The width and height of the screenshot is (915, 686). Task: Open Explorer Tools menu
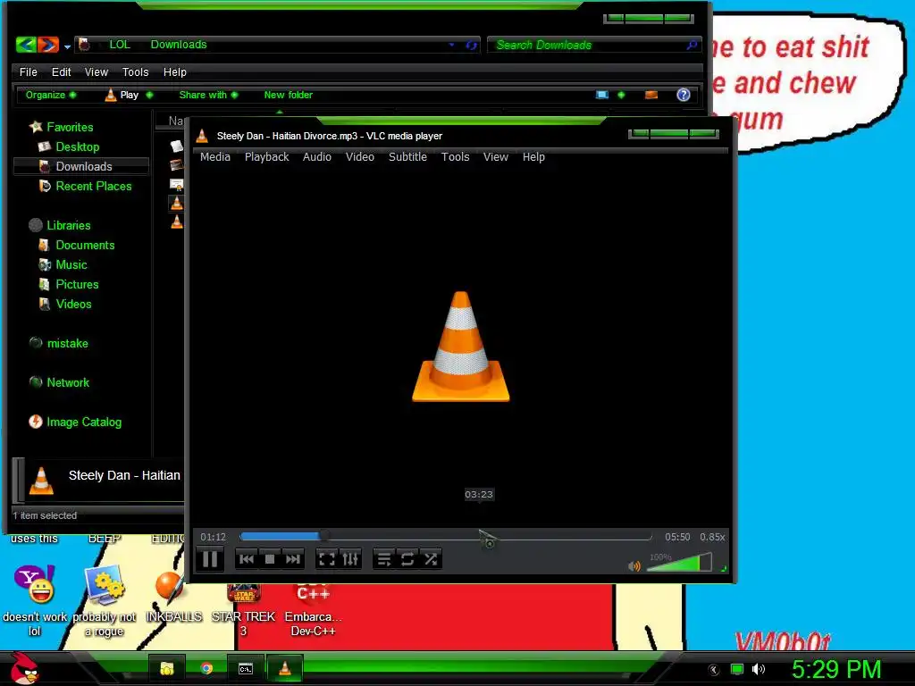(136, 71)
